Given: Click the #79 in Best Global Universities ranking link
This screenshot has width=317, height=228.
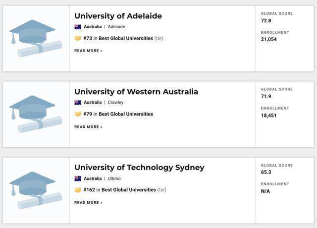Looking at the screenshot, I should [118, 114].
